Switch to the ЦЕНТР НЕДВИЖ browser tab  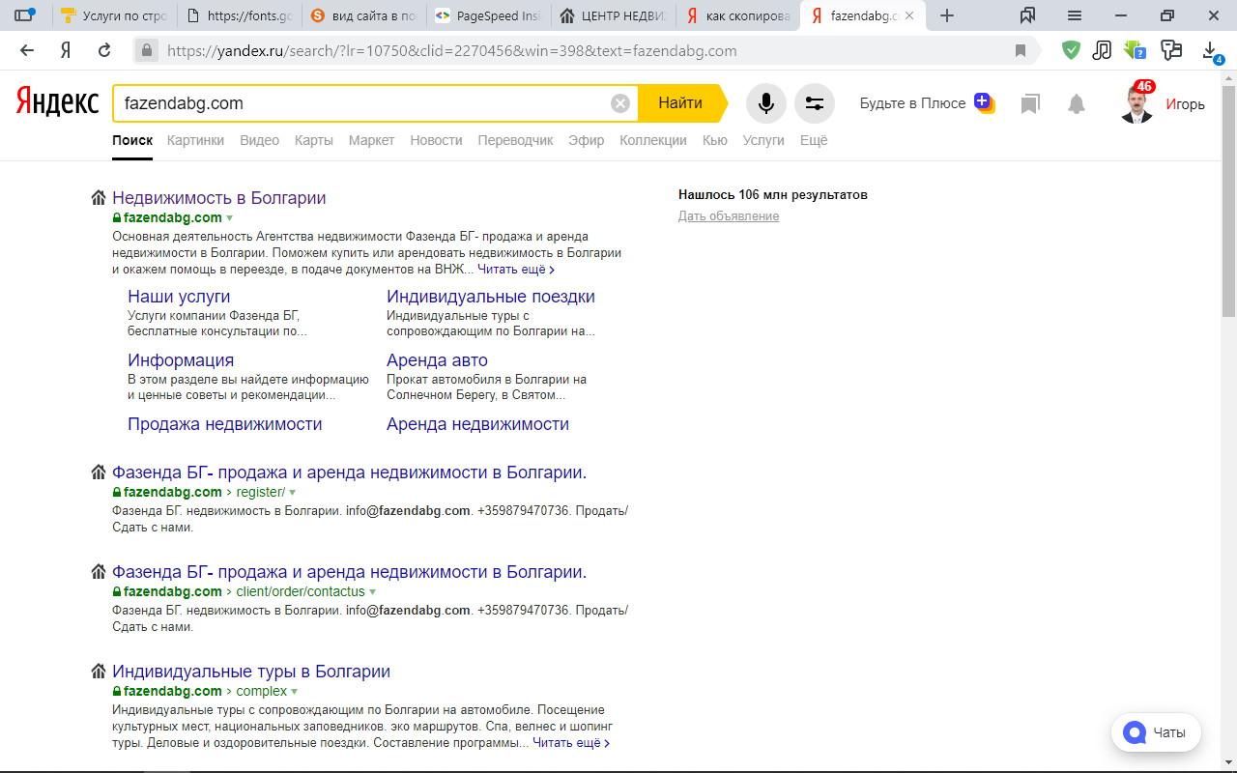[x=613, y=15]
